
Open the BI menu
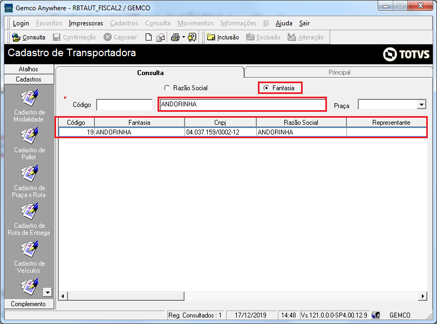pyautogui.click(x=266, y=23)
